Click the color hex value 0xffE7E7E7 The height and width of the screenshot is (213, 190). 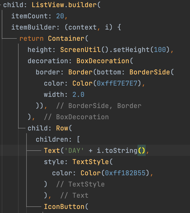[117, 83]
